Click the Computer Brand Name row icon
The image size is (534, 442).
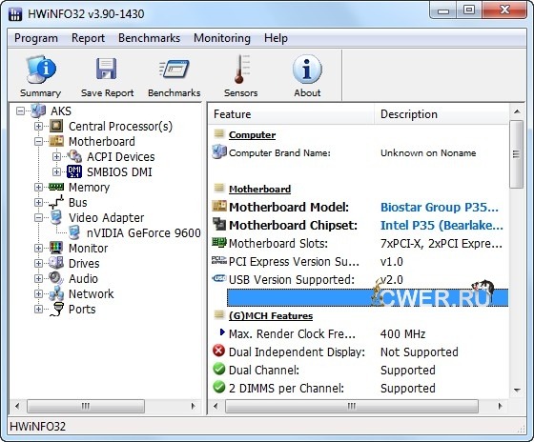pyautogui.click(x=219, y=152)
